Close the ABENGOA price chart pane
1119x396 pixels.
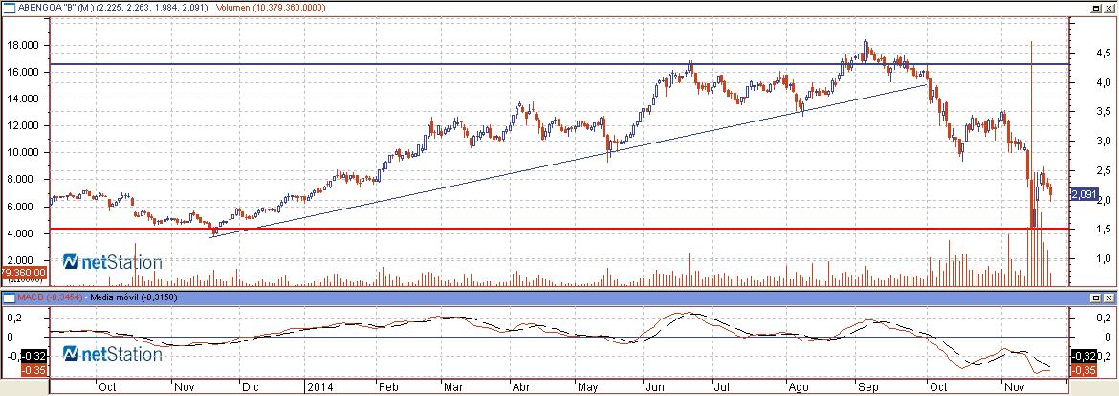1109,7
